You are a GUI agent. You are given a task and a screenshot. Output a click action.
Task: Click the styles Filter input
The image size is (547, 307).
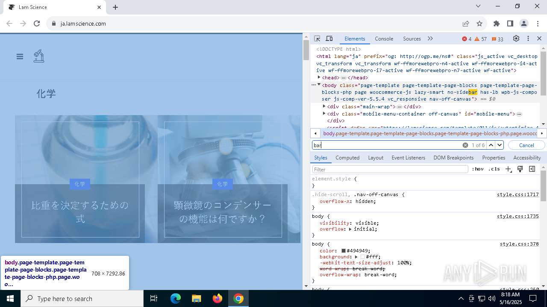pos(390,169)
